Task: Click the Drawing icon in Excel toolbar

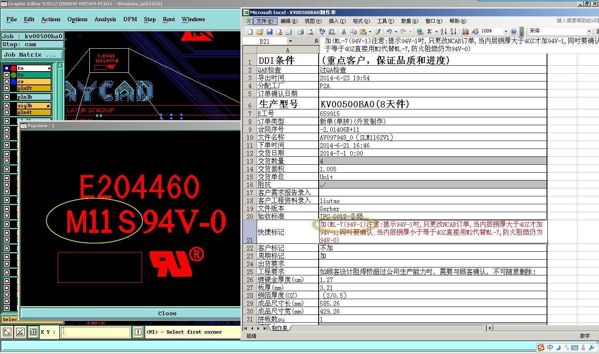Action: point(475,32)
